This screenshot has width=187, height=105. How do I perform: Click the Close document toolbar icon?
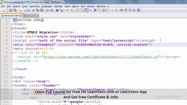coord(20,10)
